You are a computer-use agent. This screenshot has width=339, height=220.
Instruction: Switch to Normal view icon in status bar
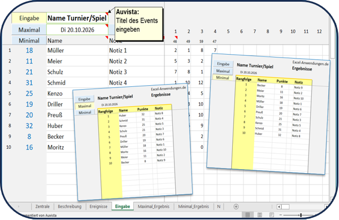pyautogui.click(x=248, y=214)
